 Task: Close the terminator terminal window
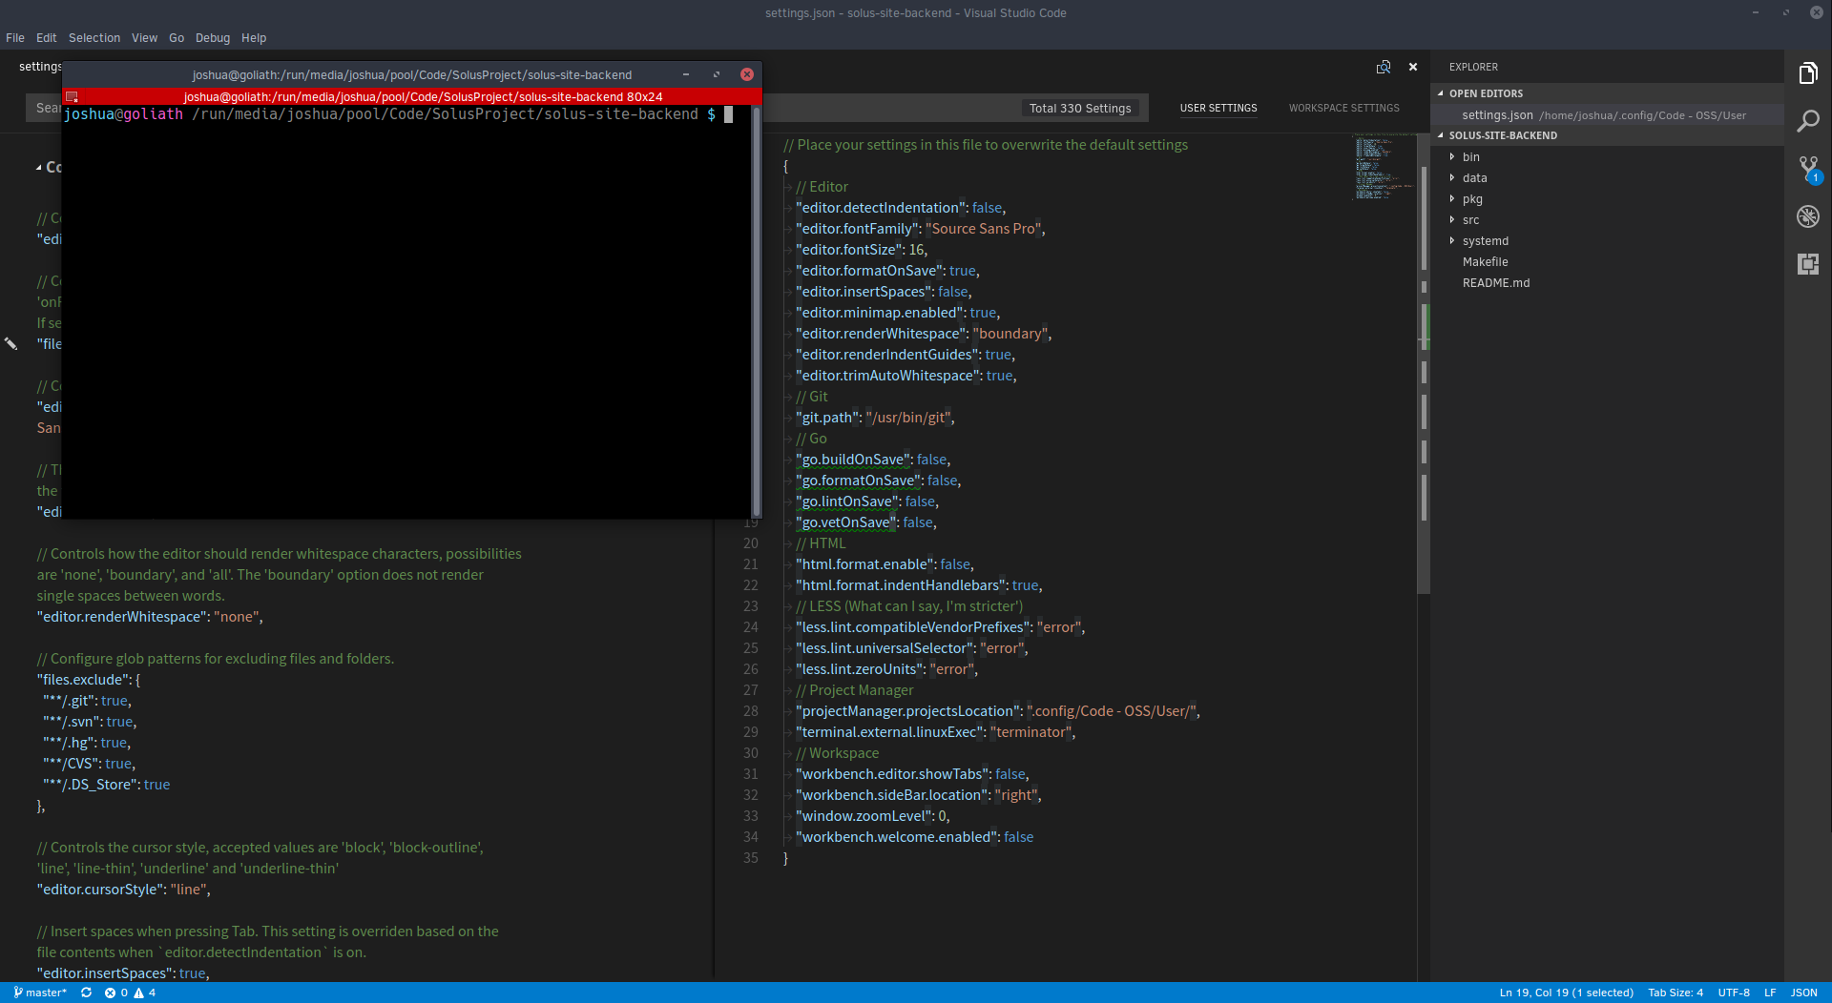747,74
